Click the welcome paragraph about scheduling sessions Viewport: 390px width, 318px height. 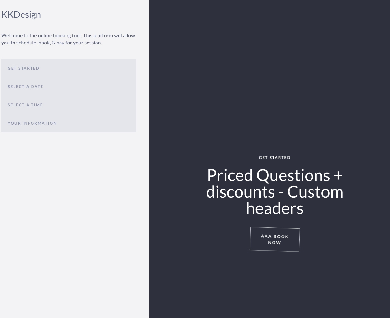pos(68,39)
